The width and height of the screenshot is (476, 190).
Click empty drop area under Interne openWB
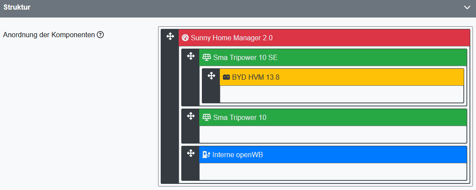333,172
